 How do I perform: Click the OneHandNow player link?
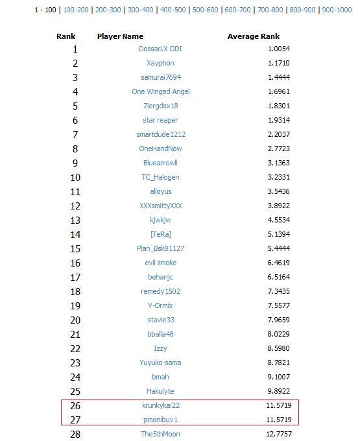click(160, 149)
